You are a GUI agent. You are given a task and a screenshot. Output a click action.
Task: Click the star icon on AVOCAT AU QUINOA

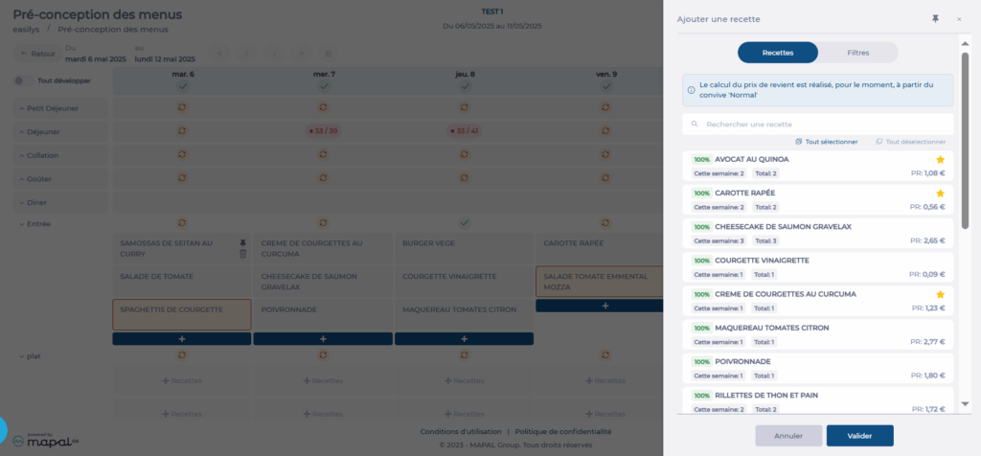tap(940, 159)
